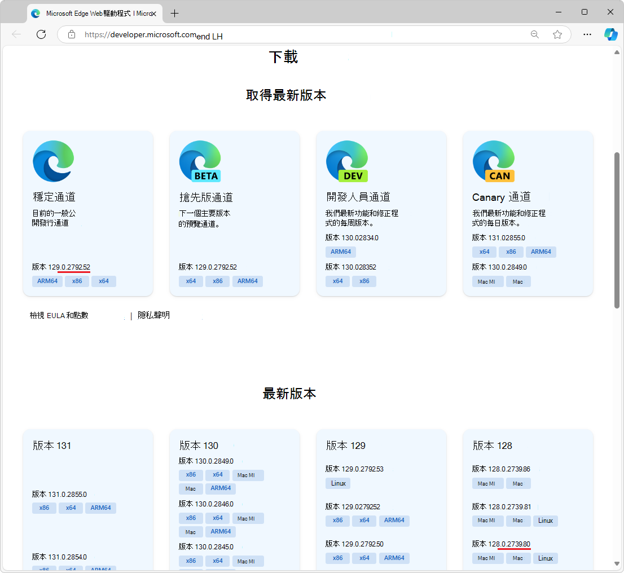Download Mac for version 128.0.2739.86

(518, 483)
